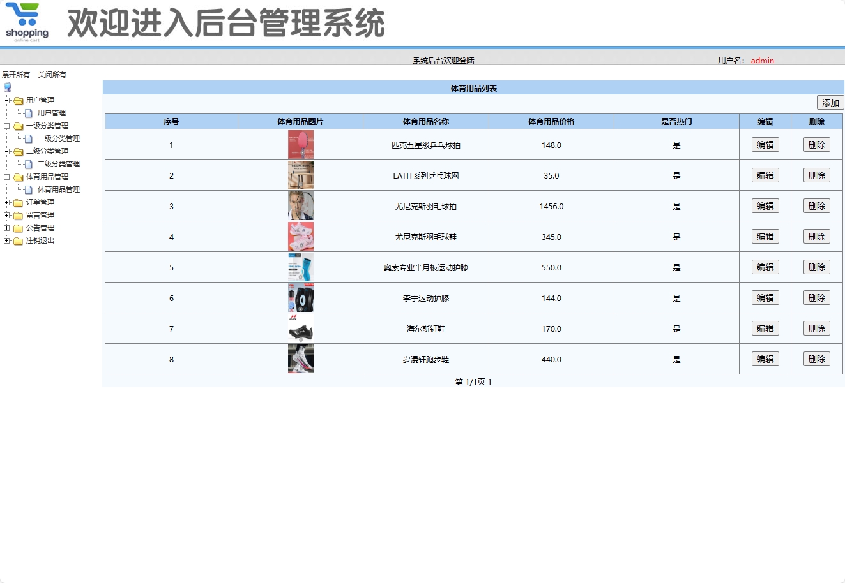The width and height of the screenshot is (845, 583).
Task: Click the 订单管理 folder icon
Action: pos(18,202)
